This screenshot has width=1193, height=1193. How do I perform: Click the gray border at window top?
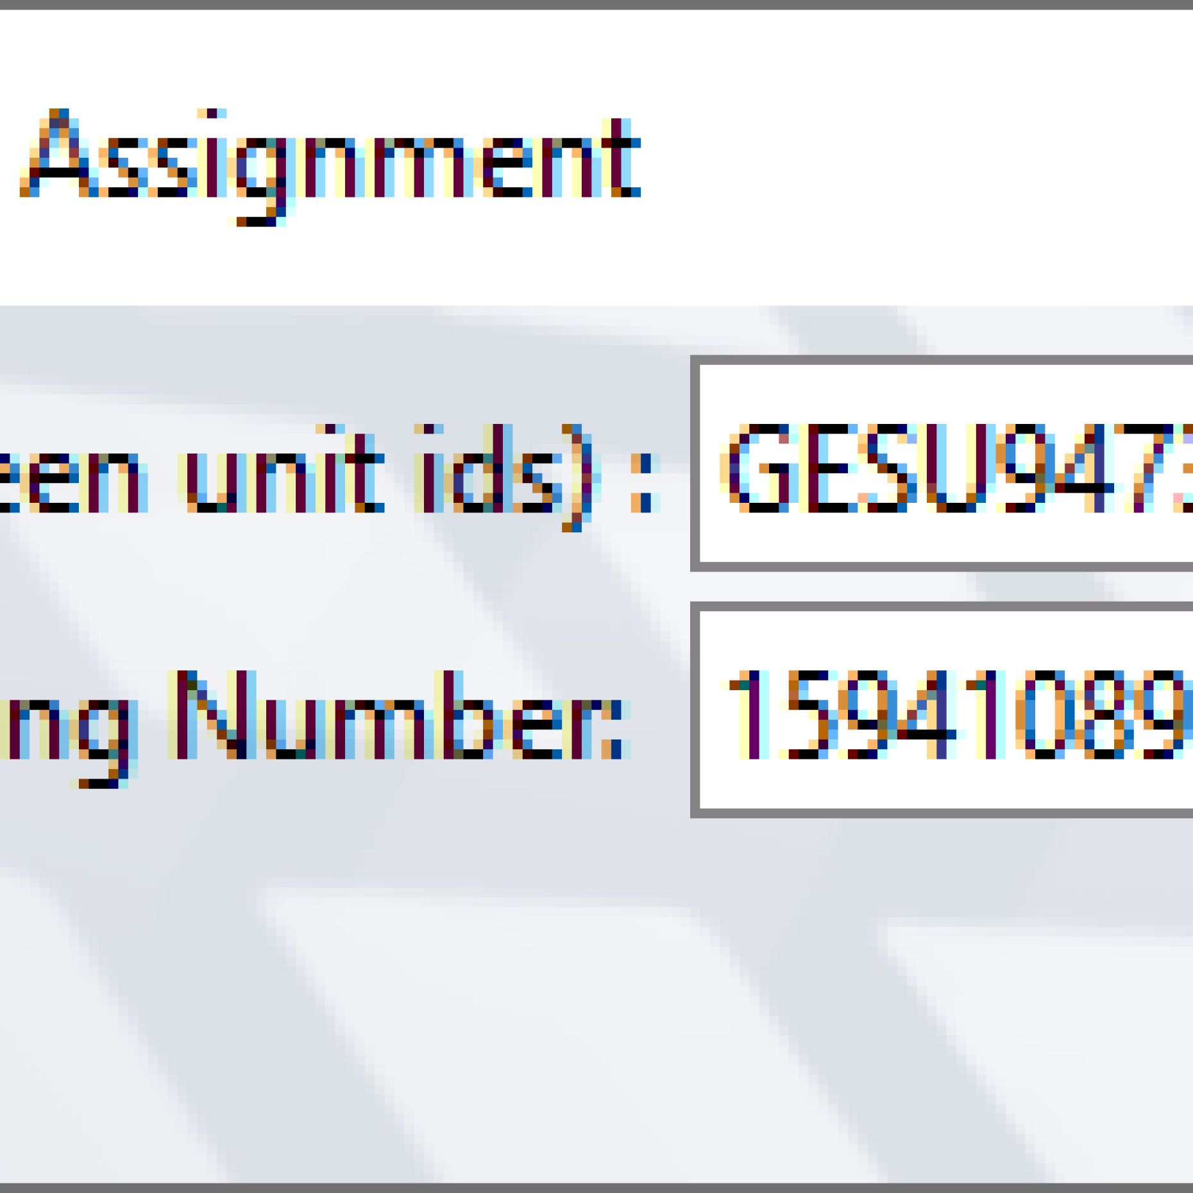[596, 4]
